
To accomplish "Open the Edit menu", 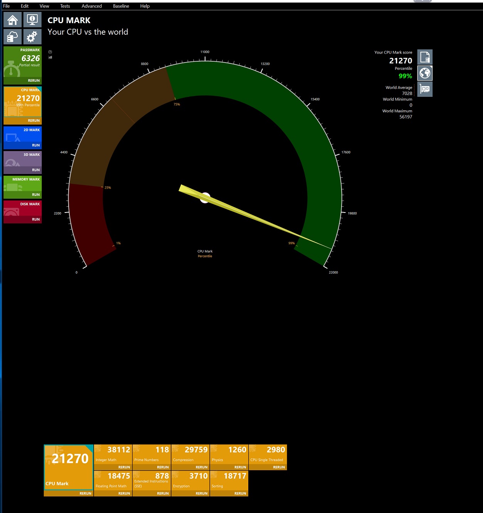I will (x=25, y=6).
